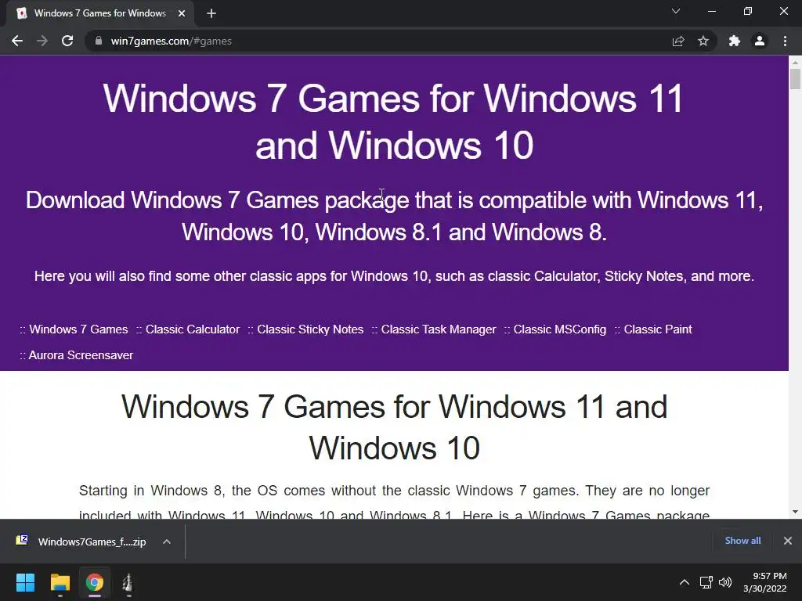
Task: Click the scrollbar down arrow
Action: coord(795,512)
